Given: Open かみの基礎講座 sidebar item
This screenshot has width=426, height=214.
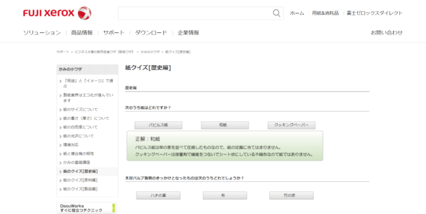Looking at the screenshot, I should click(x=76, y=162).
